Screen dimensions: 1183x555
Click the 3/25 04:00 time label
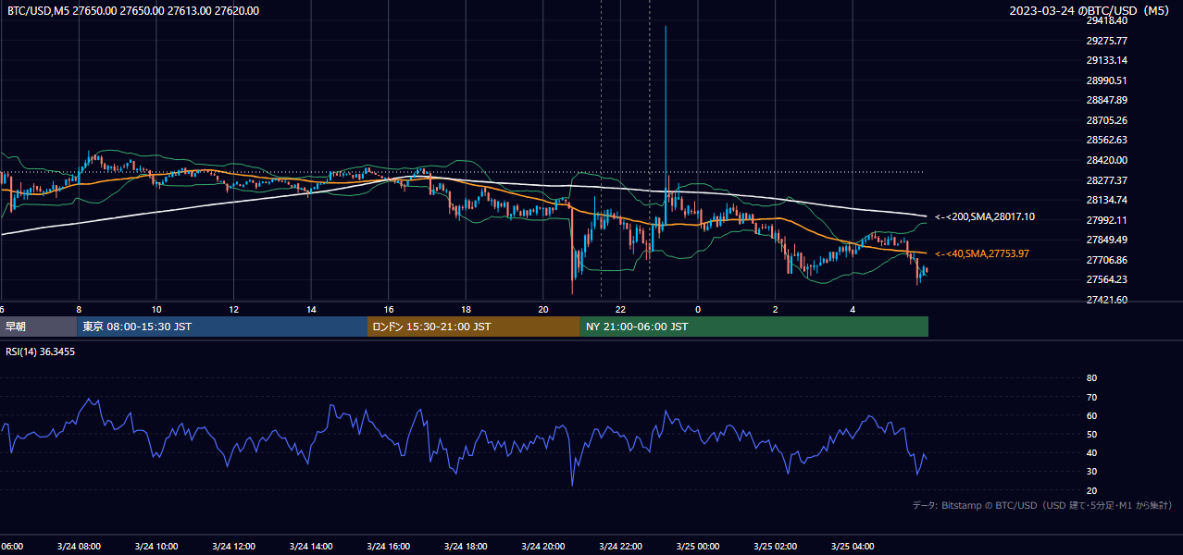tap(853, 547)
